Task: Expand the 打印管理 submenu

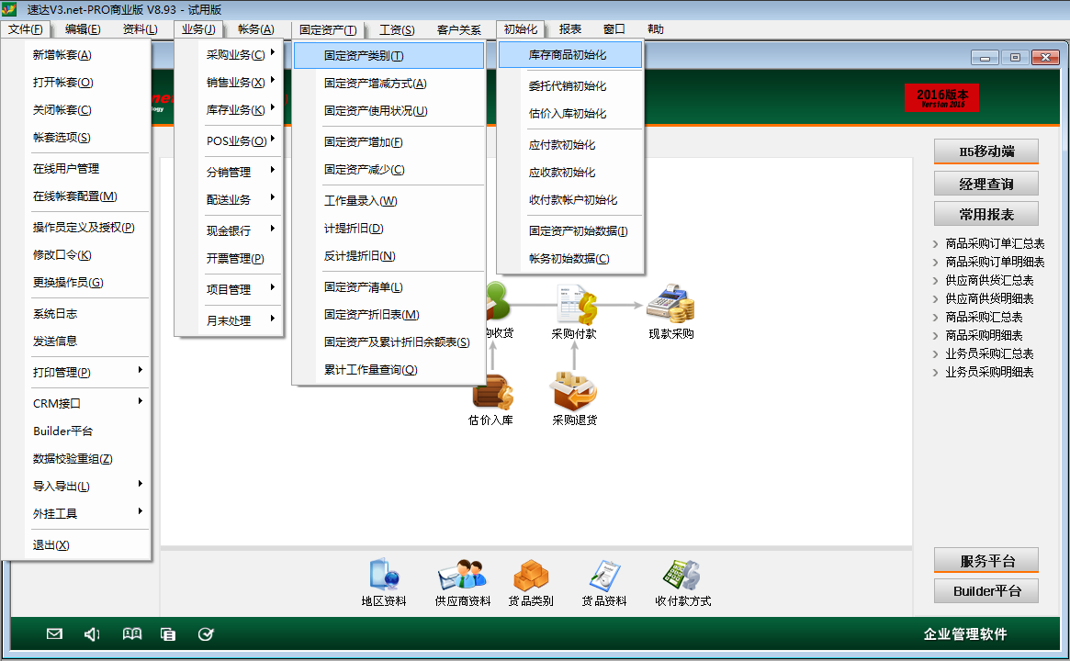Action: pyautogui.click(x=62, y=372)
